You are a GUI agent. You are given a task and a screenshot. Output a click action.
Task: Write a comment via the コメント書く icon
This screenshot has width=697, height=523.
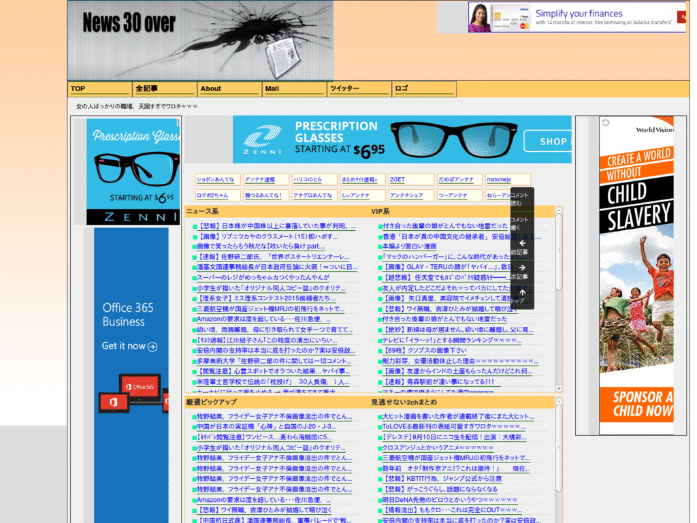[x=521, y=223]
